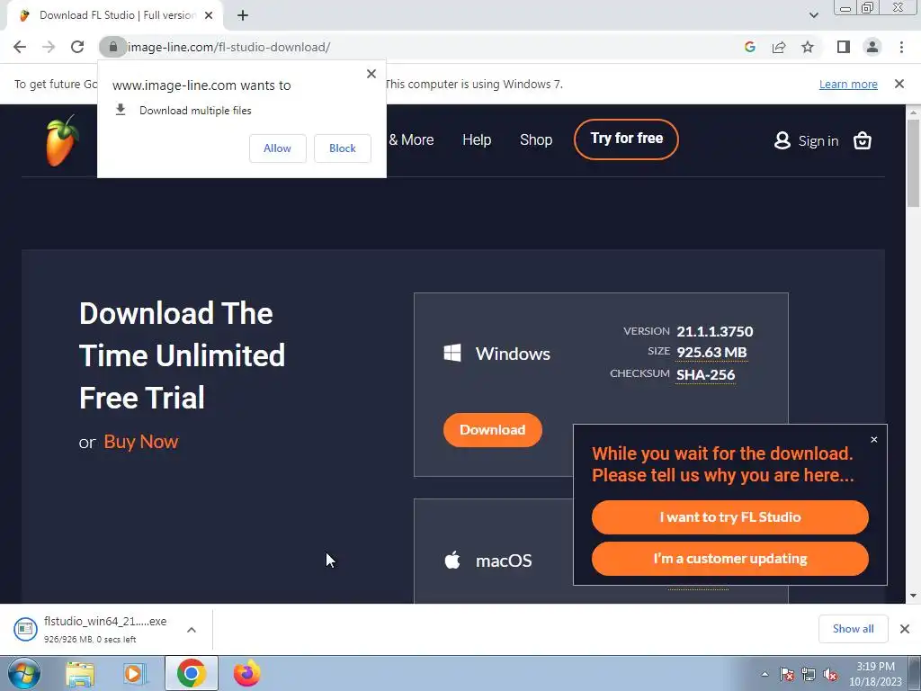Viewport: 921px width, 691px height.
Task: Click the Windows logo icon
Action: 452,353
